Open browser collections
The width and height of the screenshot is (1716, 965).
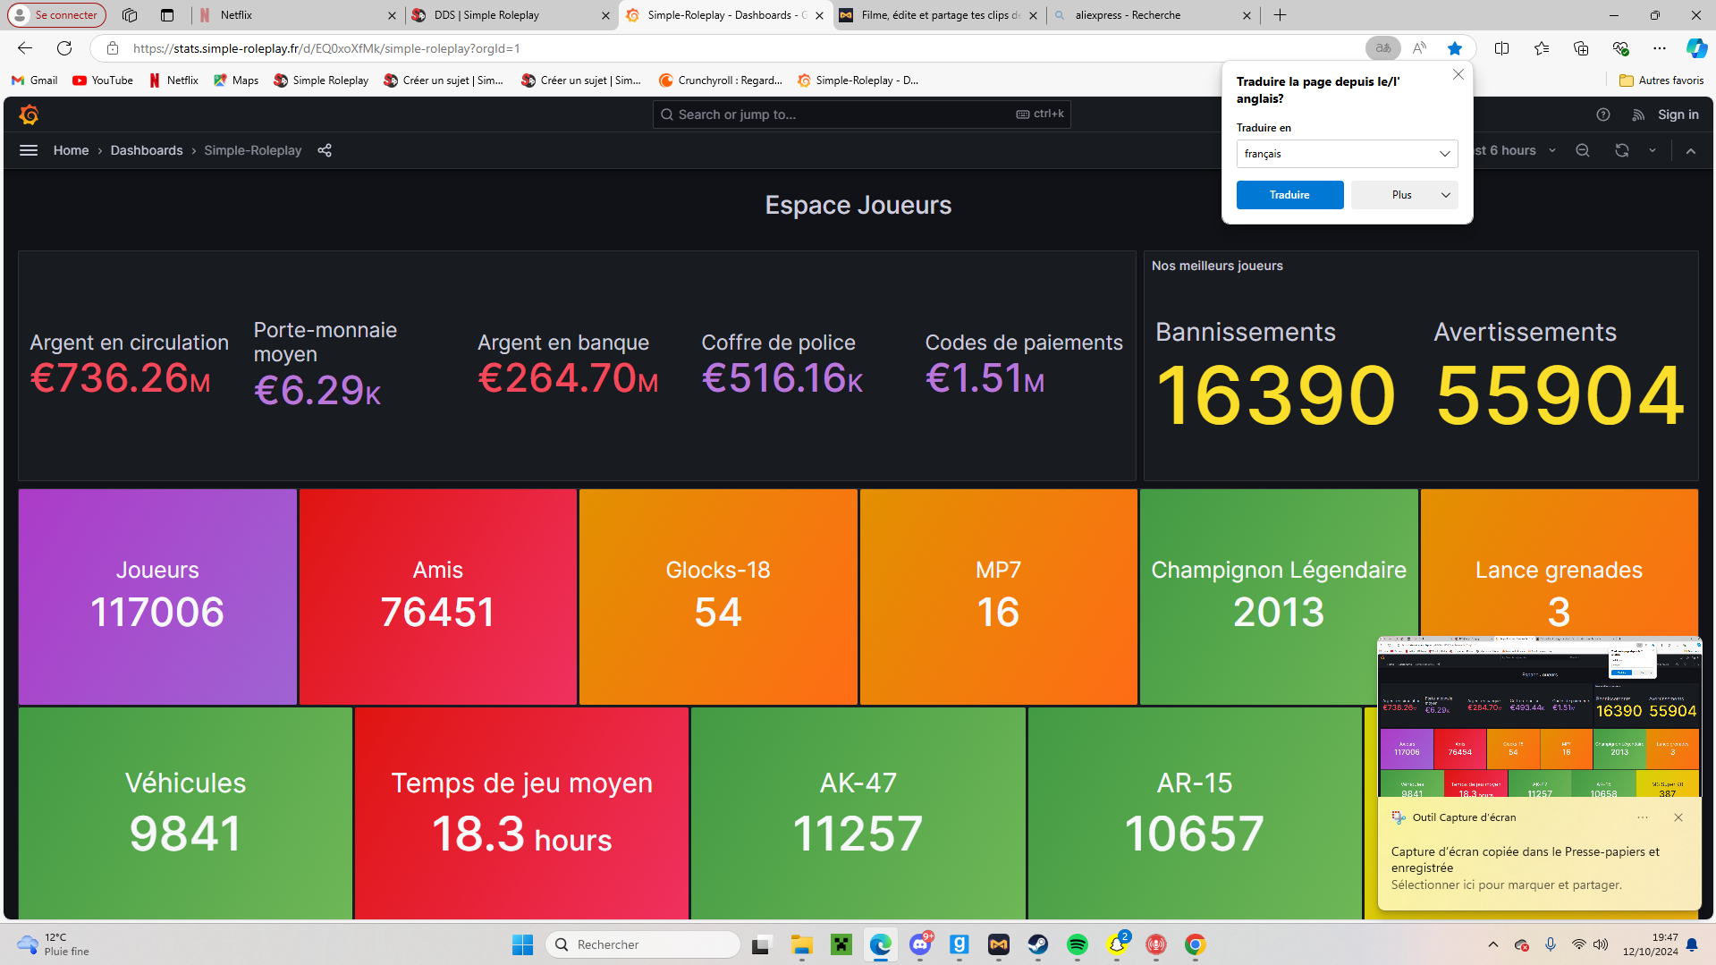point(1581,48)
